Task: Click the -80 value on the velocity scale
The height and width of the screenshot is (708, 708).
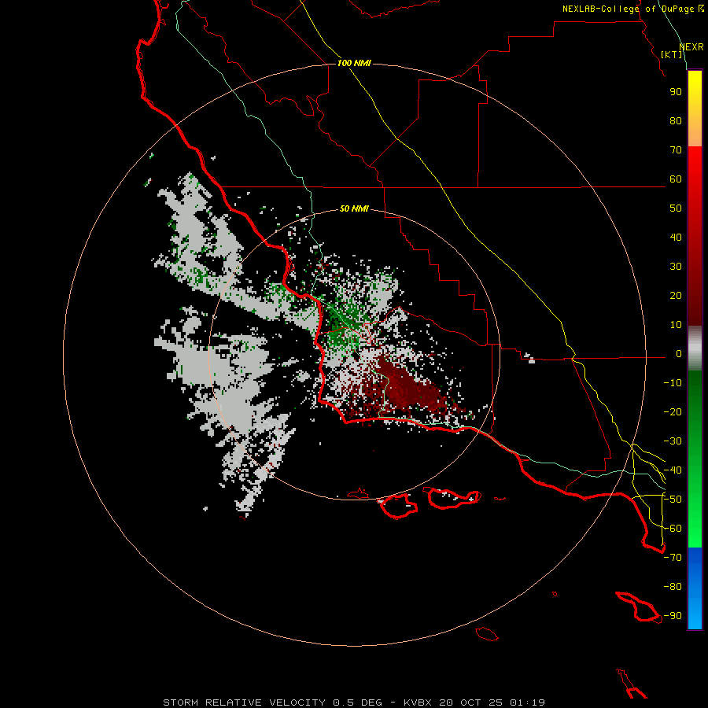Action: 673,587
